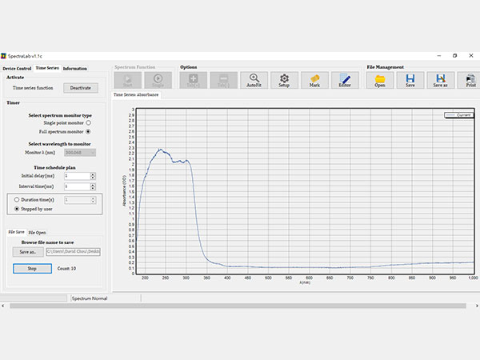Save file with floppy disk icon
The width and height of the screenshot is (480, 360).
point(410,80)
